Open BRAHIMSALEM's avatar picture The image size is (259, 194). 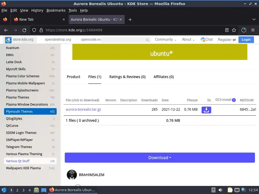pos(72,175)
